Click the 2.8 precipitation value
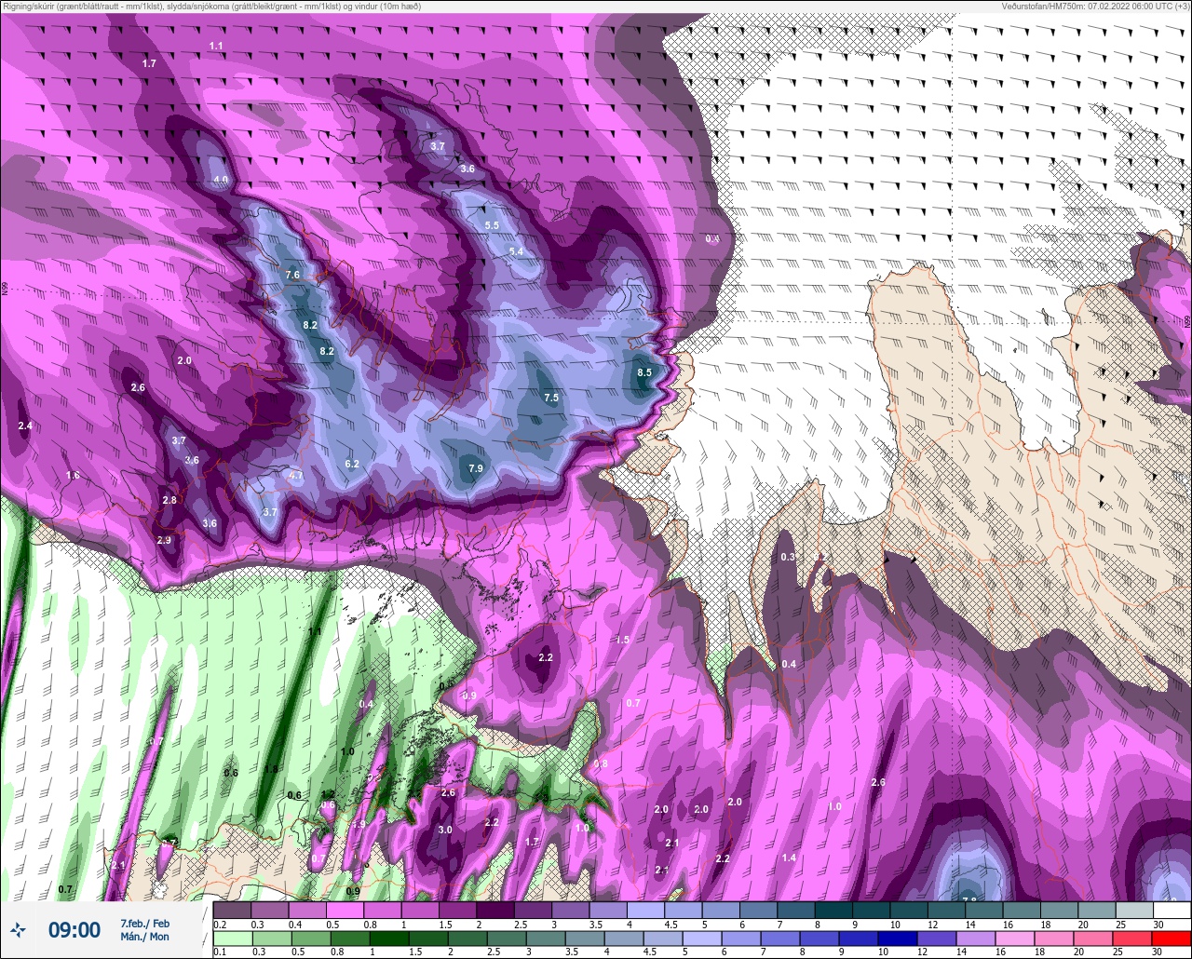The image size is (1192, 959). 169,500
